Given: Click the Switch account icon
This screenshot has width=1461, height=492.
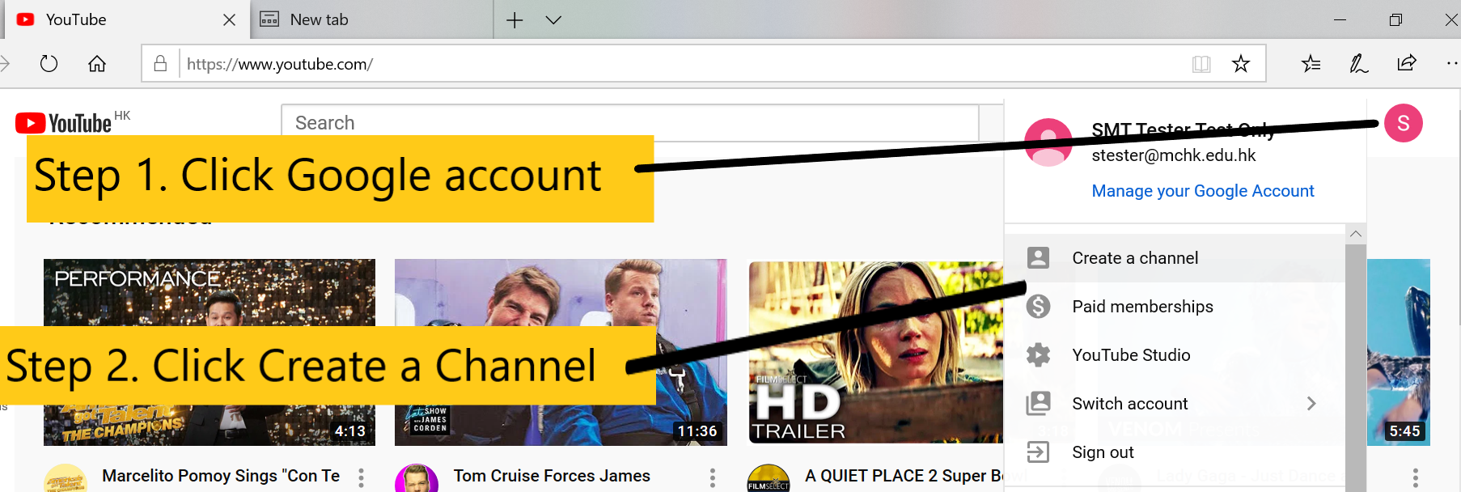Looking at the screenshot, I should click(x=1038, y=404).
